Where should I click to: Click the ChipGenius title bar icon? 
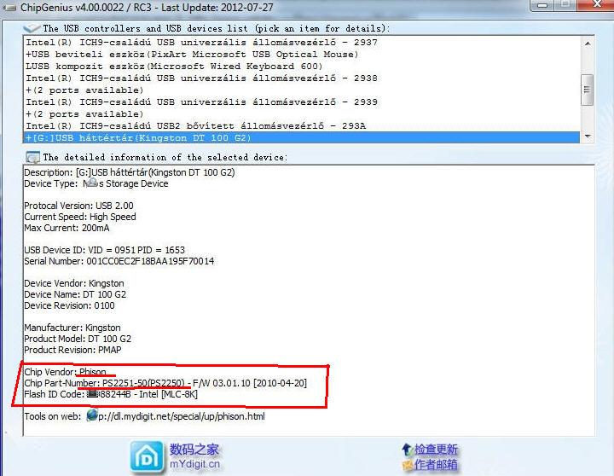tap(9, 8)
